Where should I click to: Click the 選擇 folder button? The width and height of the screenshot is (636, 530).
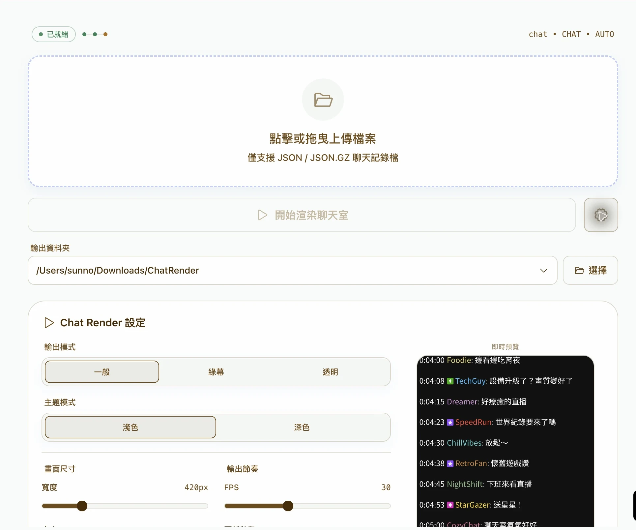(x=590, y=270)
